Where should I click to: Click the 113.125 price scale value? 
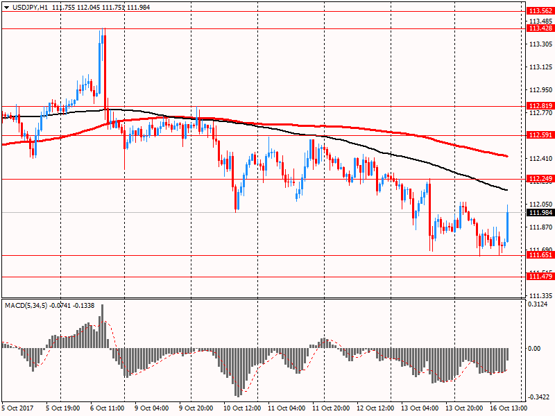pos(541,67)
